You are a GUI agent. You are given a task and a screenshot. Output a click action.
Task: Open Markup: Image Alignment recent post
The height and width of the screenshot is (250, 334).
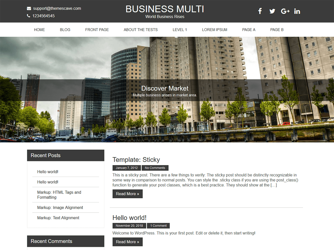click(60, 207)
